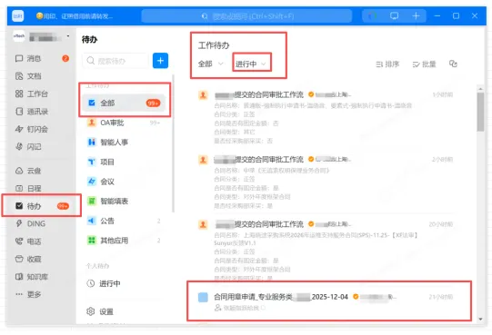
Task: Click the 排序 sort button
Action: click(x=387, y=64)
